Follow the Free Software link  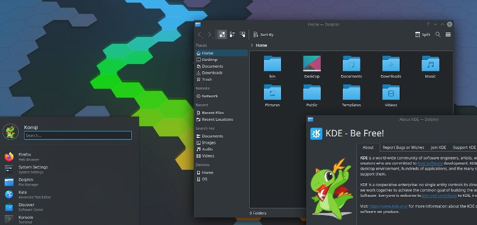[x=431, y=163]
